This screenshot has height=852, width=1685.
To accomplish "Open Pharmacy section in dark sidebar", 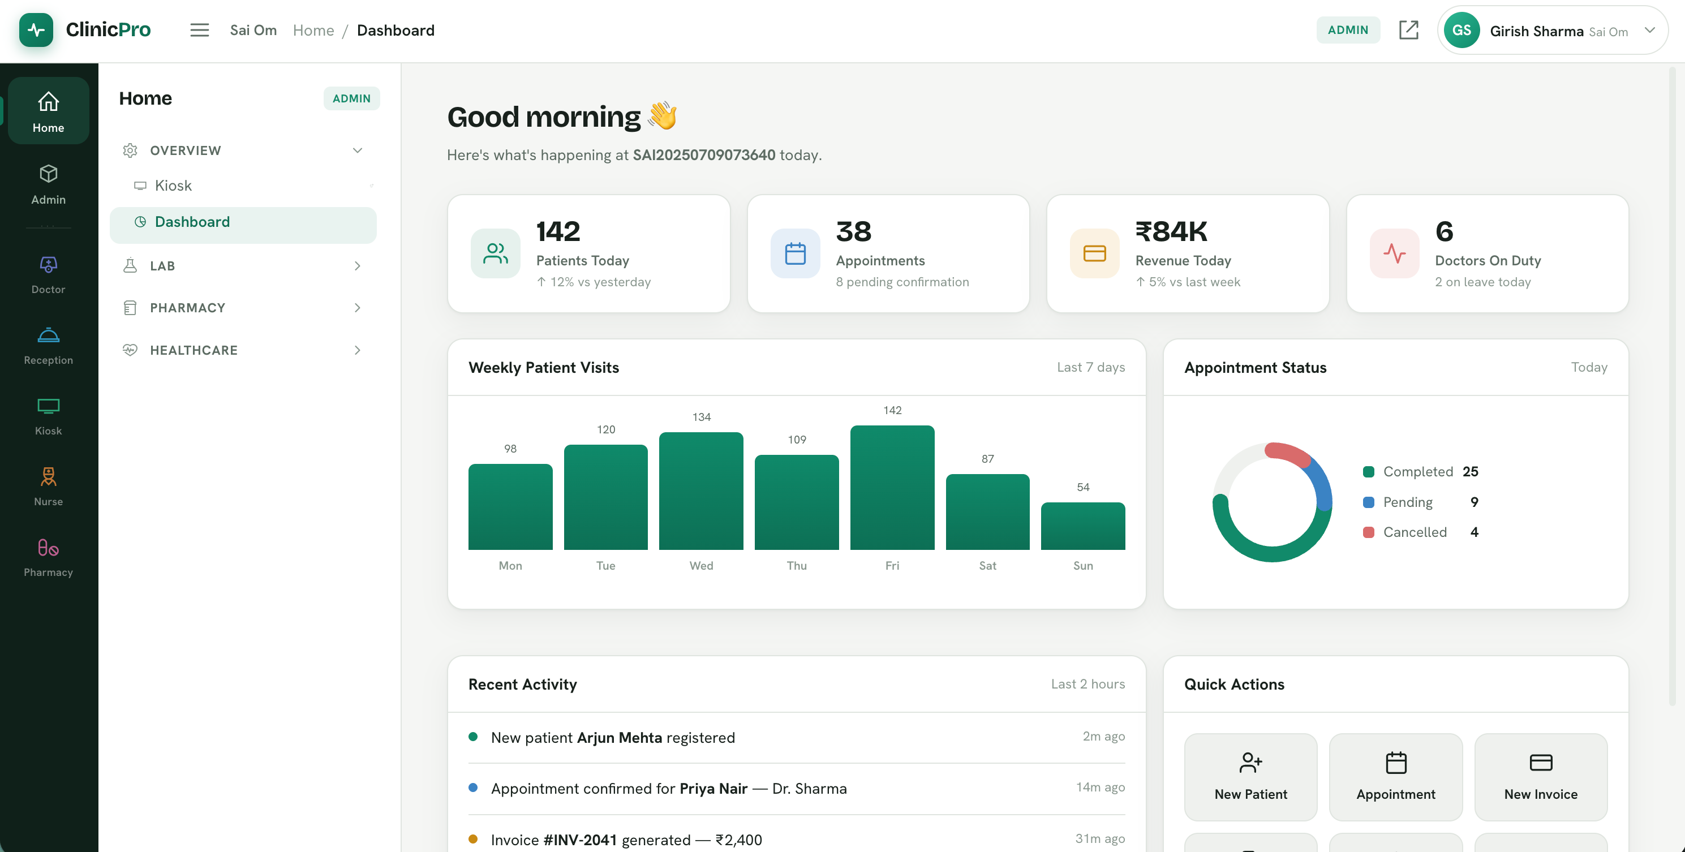I will tap(49, 557).
